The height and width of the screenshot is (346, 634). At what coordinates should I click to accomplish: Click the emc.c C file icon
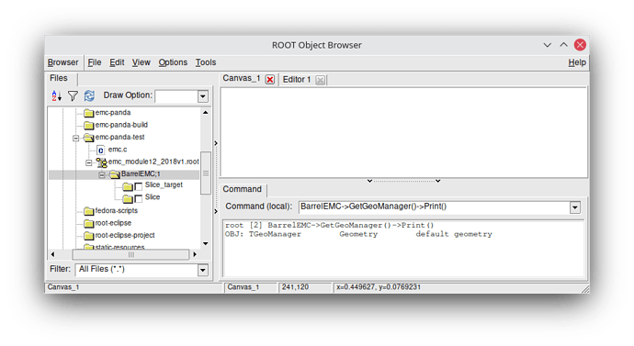[x=101, y=151]
